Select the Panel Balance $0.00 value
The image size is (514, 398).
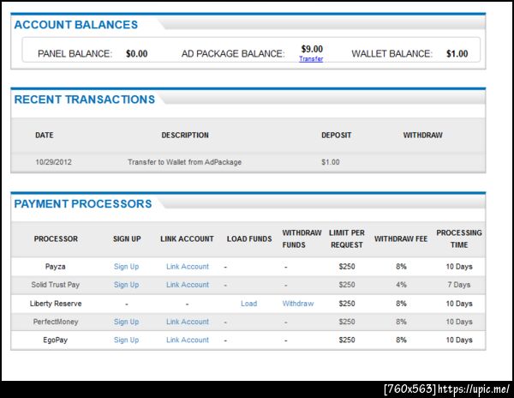click(137, 53)
